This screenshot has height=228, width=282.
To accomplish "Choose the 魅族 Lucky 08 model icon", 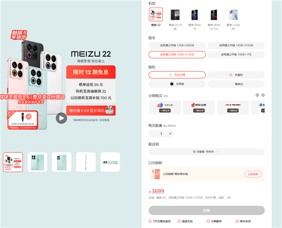I will pos(233,15).
